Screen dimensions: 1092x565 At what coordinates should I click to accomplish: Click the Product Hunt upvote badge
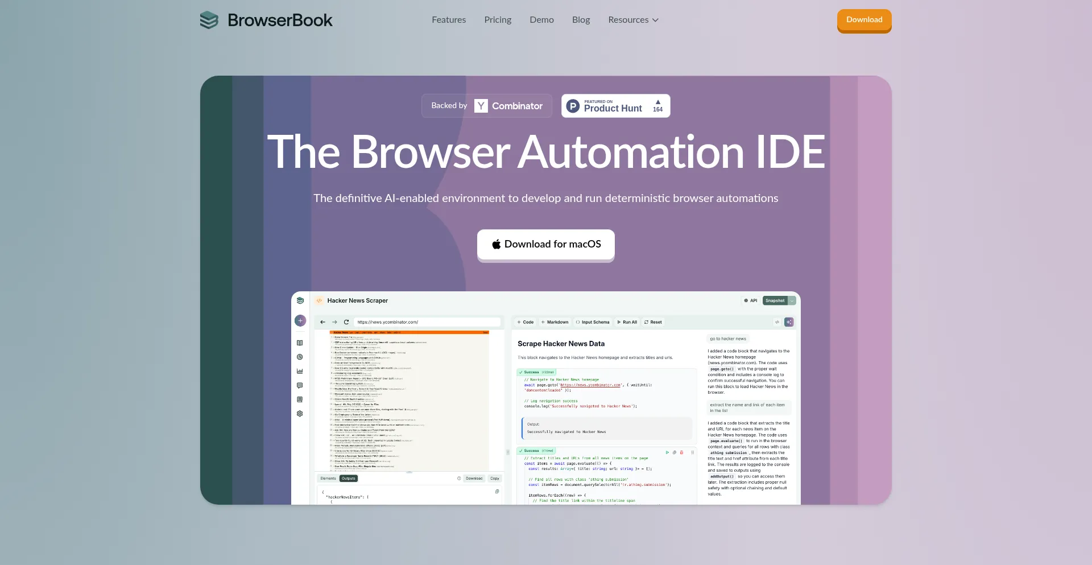615,106
